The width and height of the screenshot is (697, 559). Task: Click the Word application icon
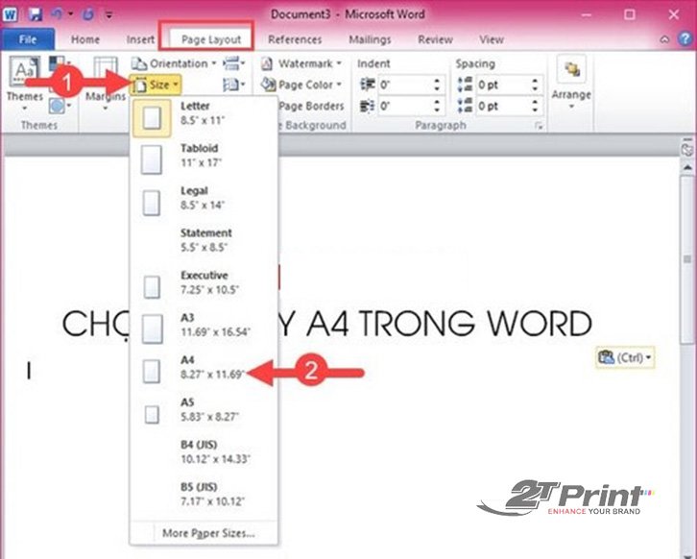pyautogui.click(x=11, y=14)
